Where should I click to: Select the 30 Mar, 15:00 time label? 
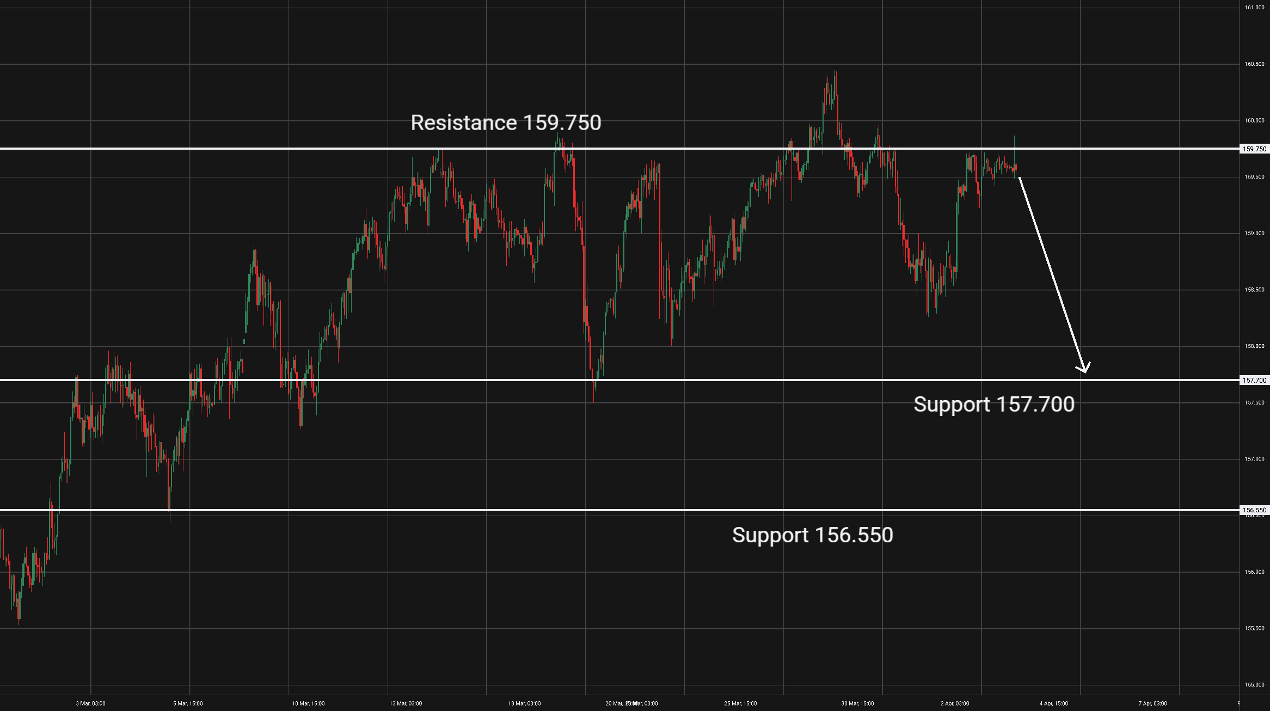(857, 703)
